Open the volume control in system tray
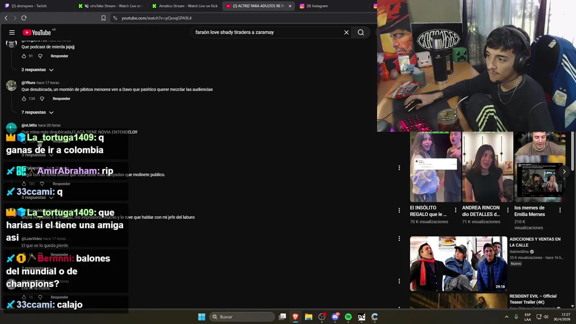The height and width of the screenshot is (324, 576). 546,317
